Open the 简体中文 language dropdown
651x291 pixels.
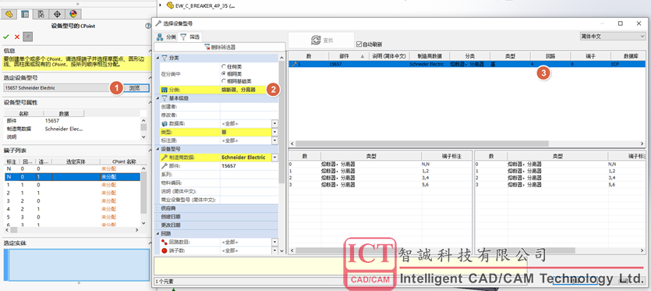point(612,37)
